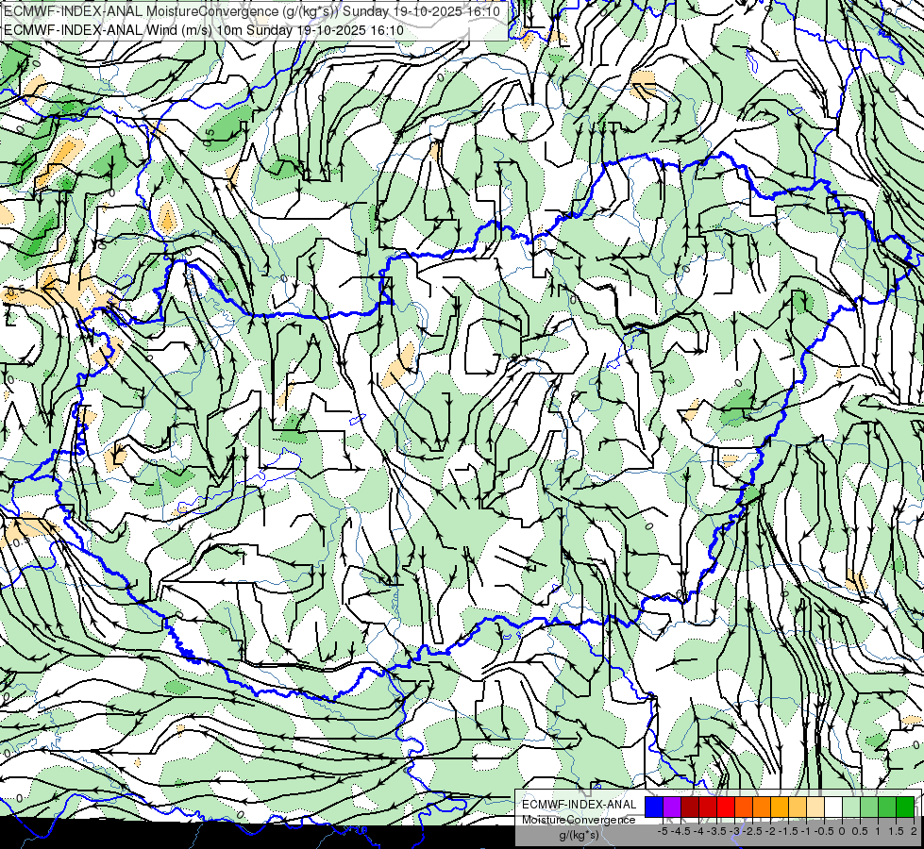Pick the bright red swatch between -3.5 and -3

(x=726, y=807)
